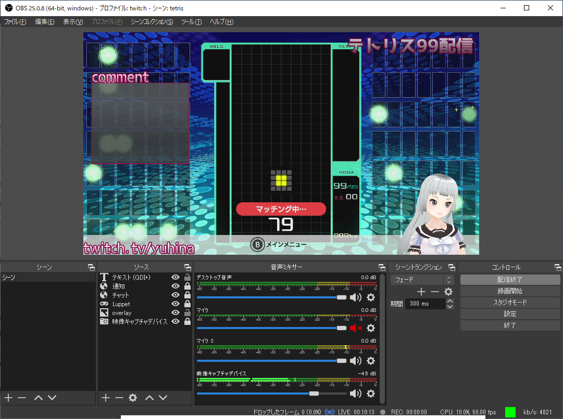Unlock the Luppet source

pos(187,304)
